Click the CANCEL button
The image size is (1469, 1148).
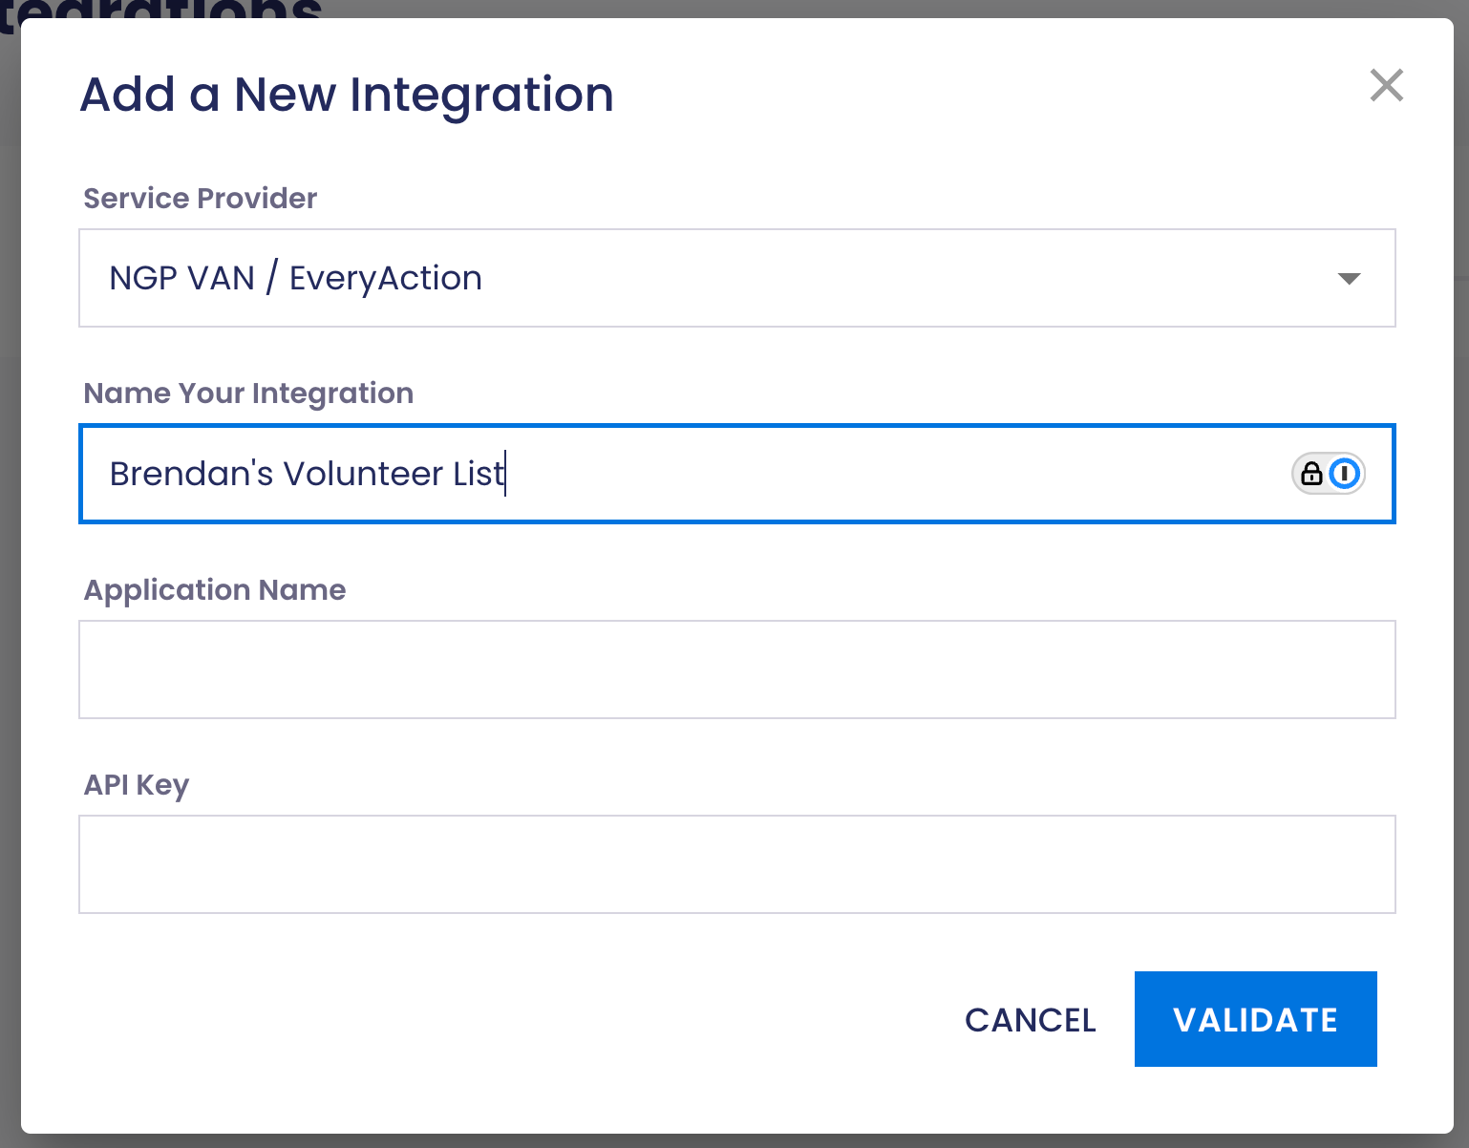1030,1020
